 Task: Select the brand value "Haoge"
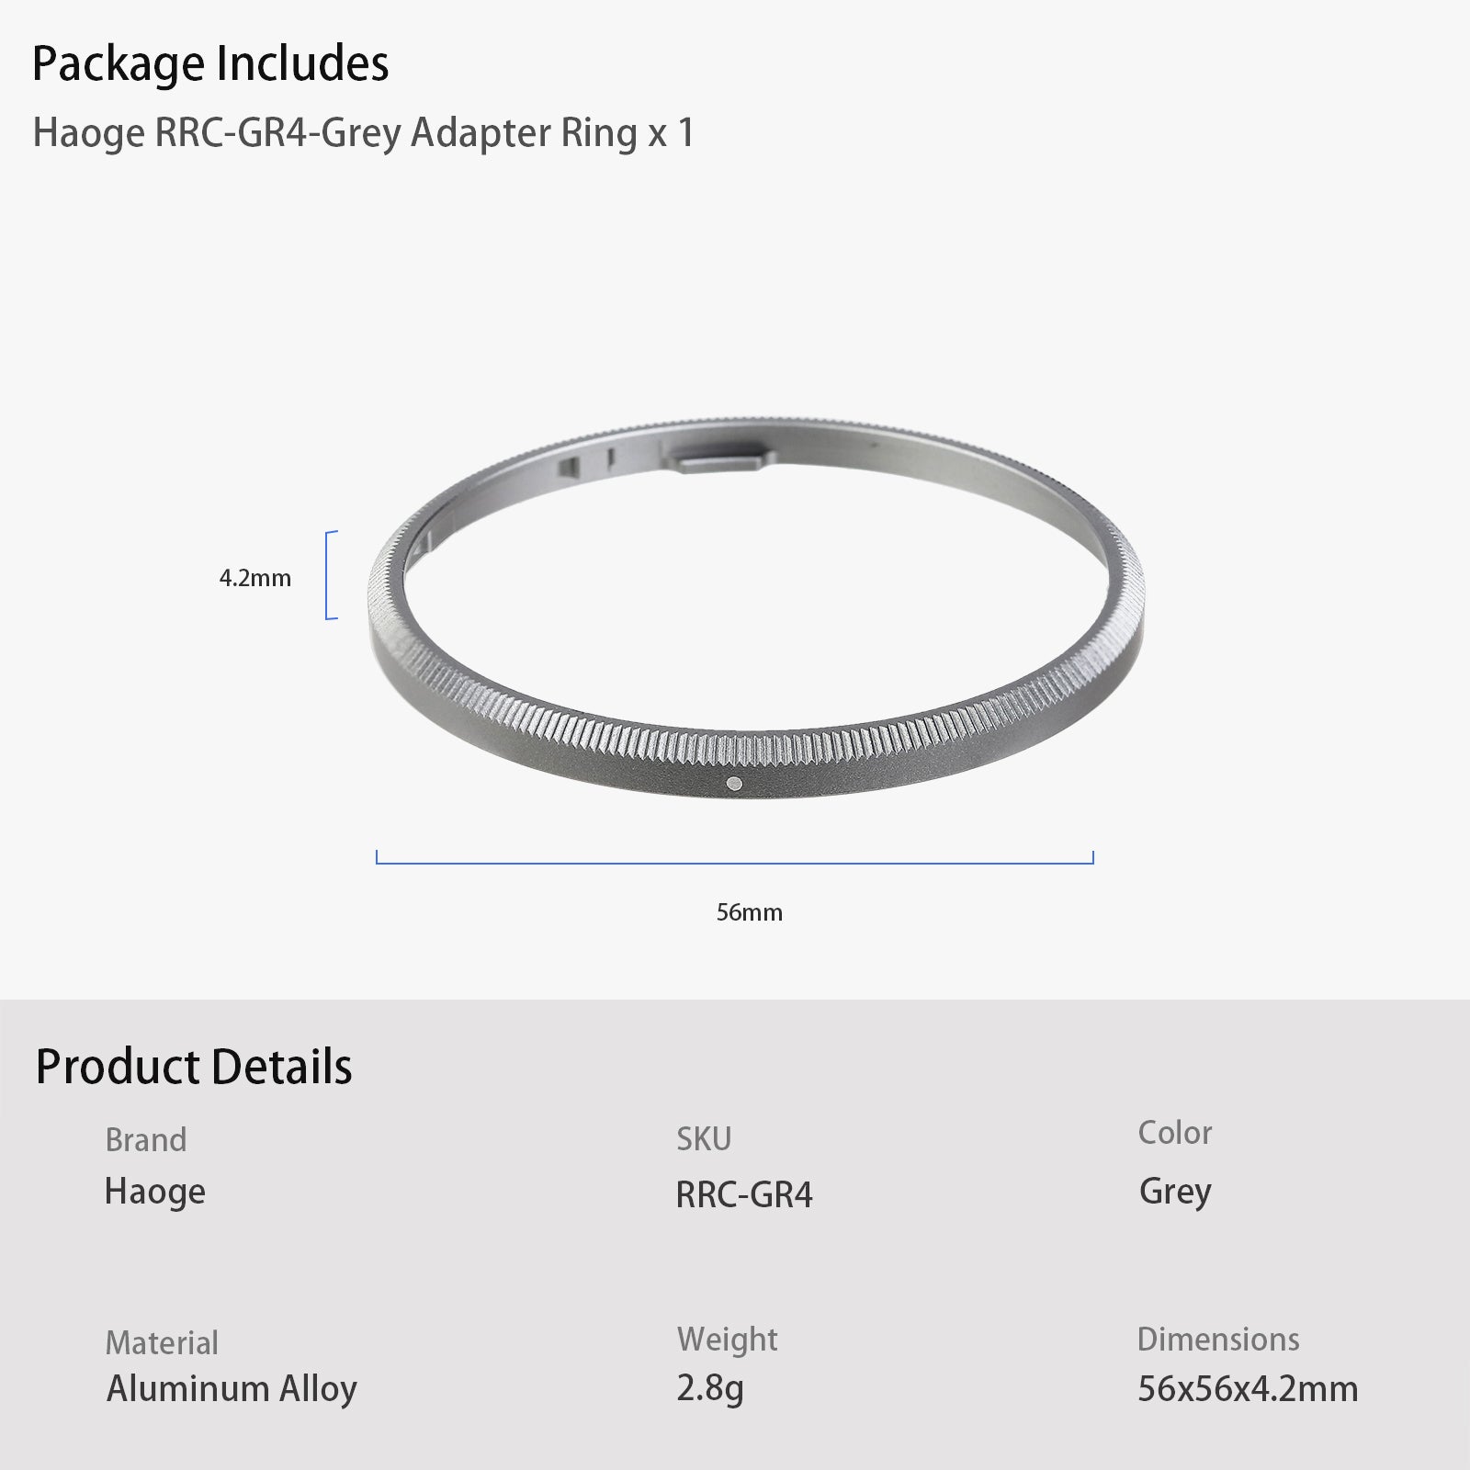click(x=154, y=1192)
